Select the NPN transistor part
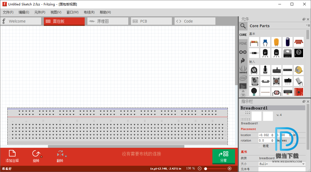Screen dimensions: 311x172 tap(276, 53)
